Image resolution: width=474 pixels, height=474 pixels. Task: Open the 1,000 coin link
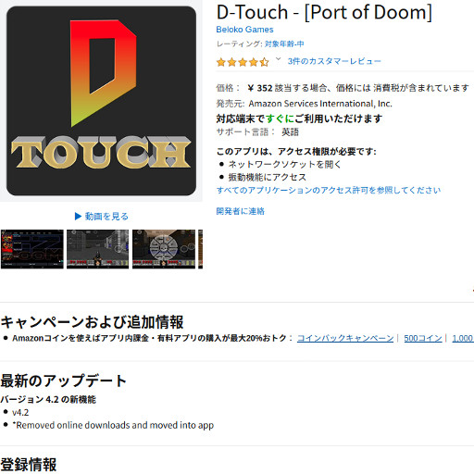coord(463,338)
